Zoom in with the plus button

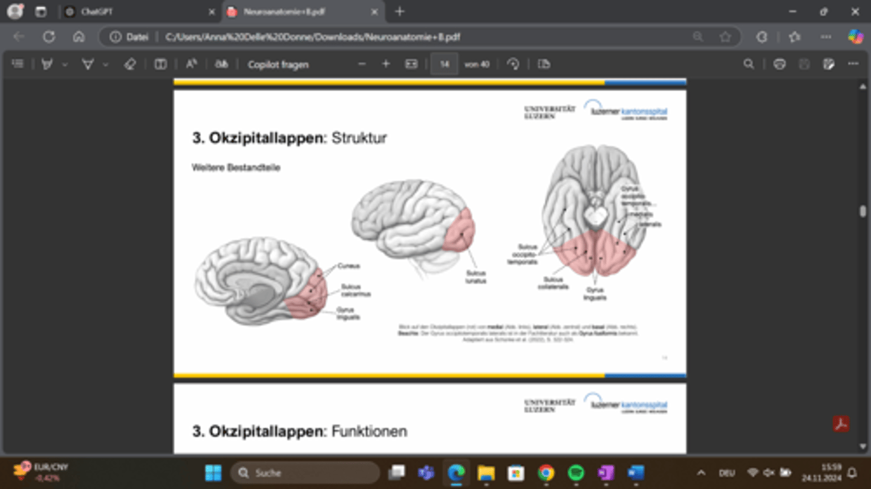tap(386, 64)
